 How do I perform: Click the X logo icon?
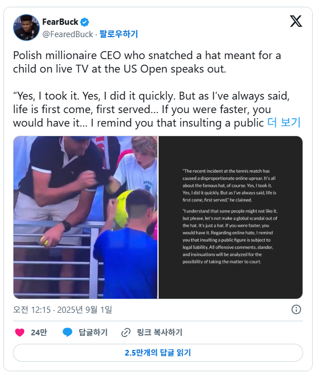pyautogui.click(x=296, y=21)
